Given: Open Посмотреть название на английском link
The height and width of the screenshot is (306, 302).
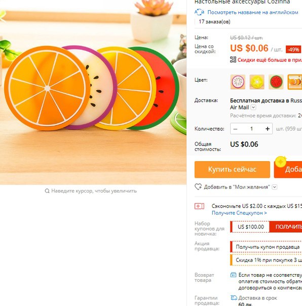Looking at the screenshot, I should click(253, 12).
